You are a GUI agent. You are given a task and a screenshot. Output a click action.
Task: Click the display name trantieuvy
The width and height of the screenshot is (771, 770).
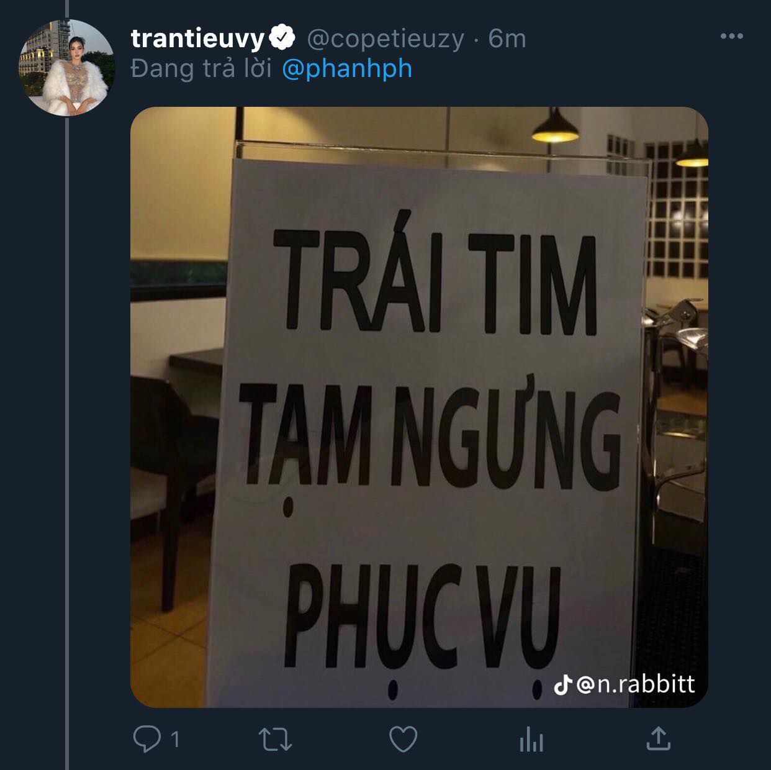198,39
